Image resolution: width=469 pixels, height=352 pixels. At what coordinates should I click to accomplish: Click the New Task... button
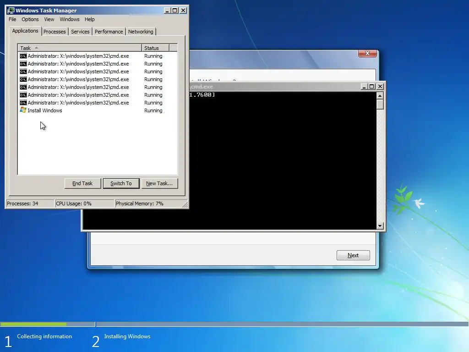click(159, 183)
